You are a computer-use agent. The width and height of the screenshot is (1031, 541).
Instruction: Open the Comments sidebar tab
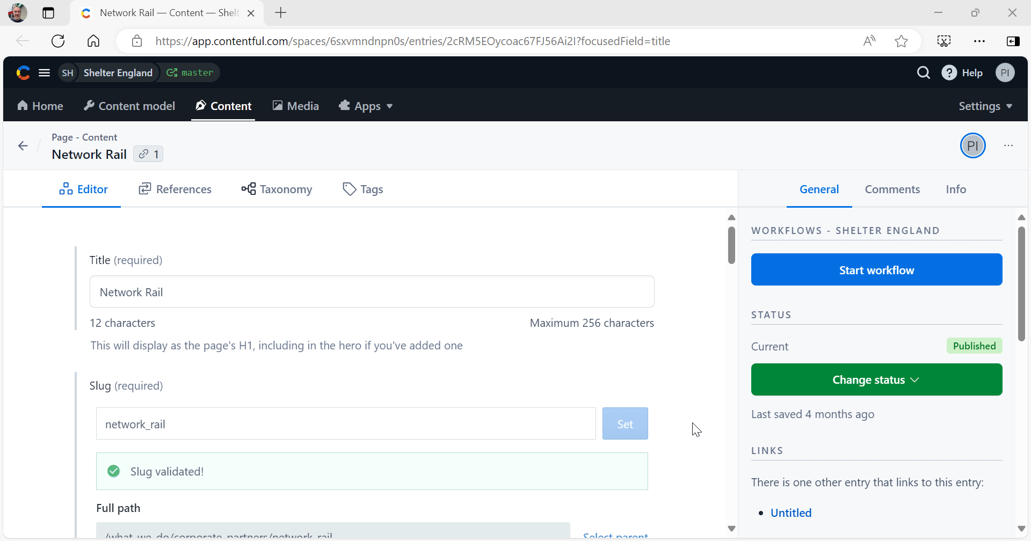coord(892,189)
